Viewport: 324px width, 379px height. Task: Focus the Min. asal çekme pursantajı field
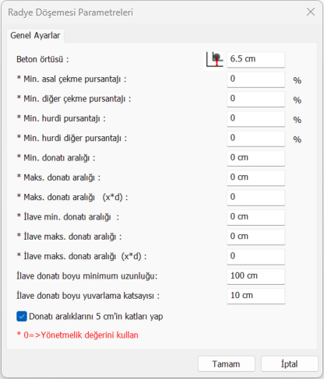coord(256,79)
